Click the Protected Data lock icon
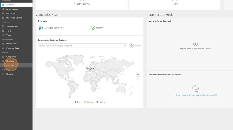 point(3,48)
